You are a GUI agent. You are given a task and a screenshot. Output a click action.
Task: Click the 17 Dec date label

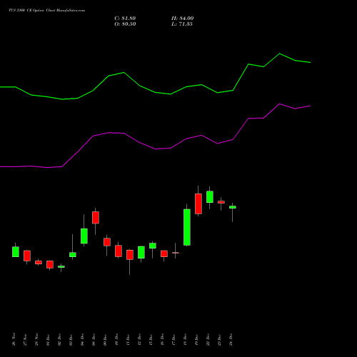(x=174, y=339)
